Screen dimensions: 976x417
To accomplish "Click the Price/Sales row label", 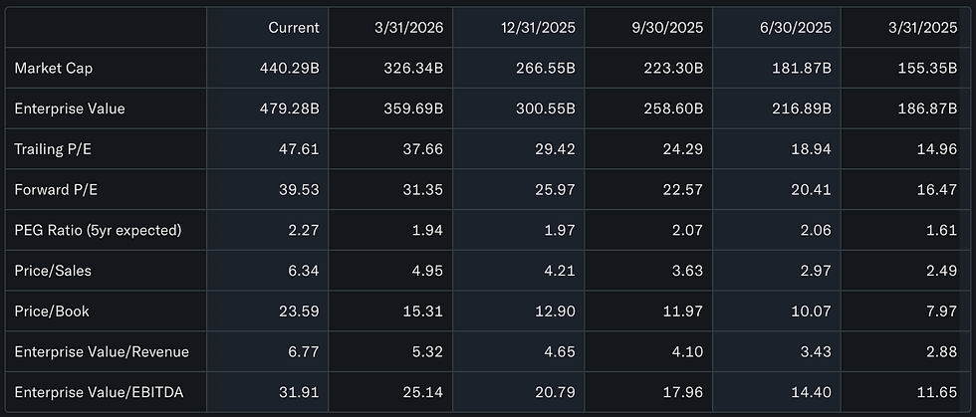I will pos(53,271).
